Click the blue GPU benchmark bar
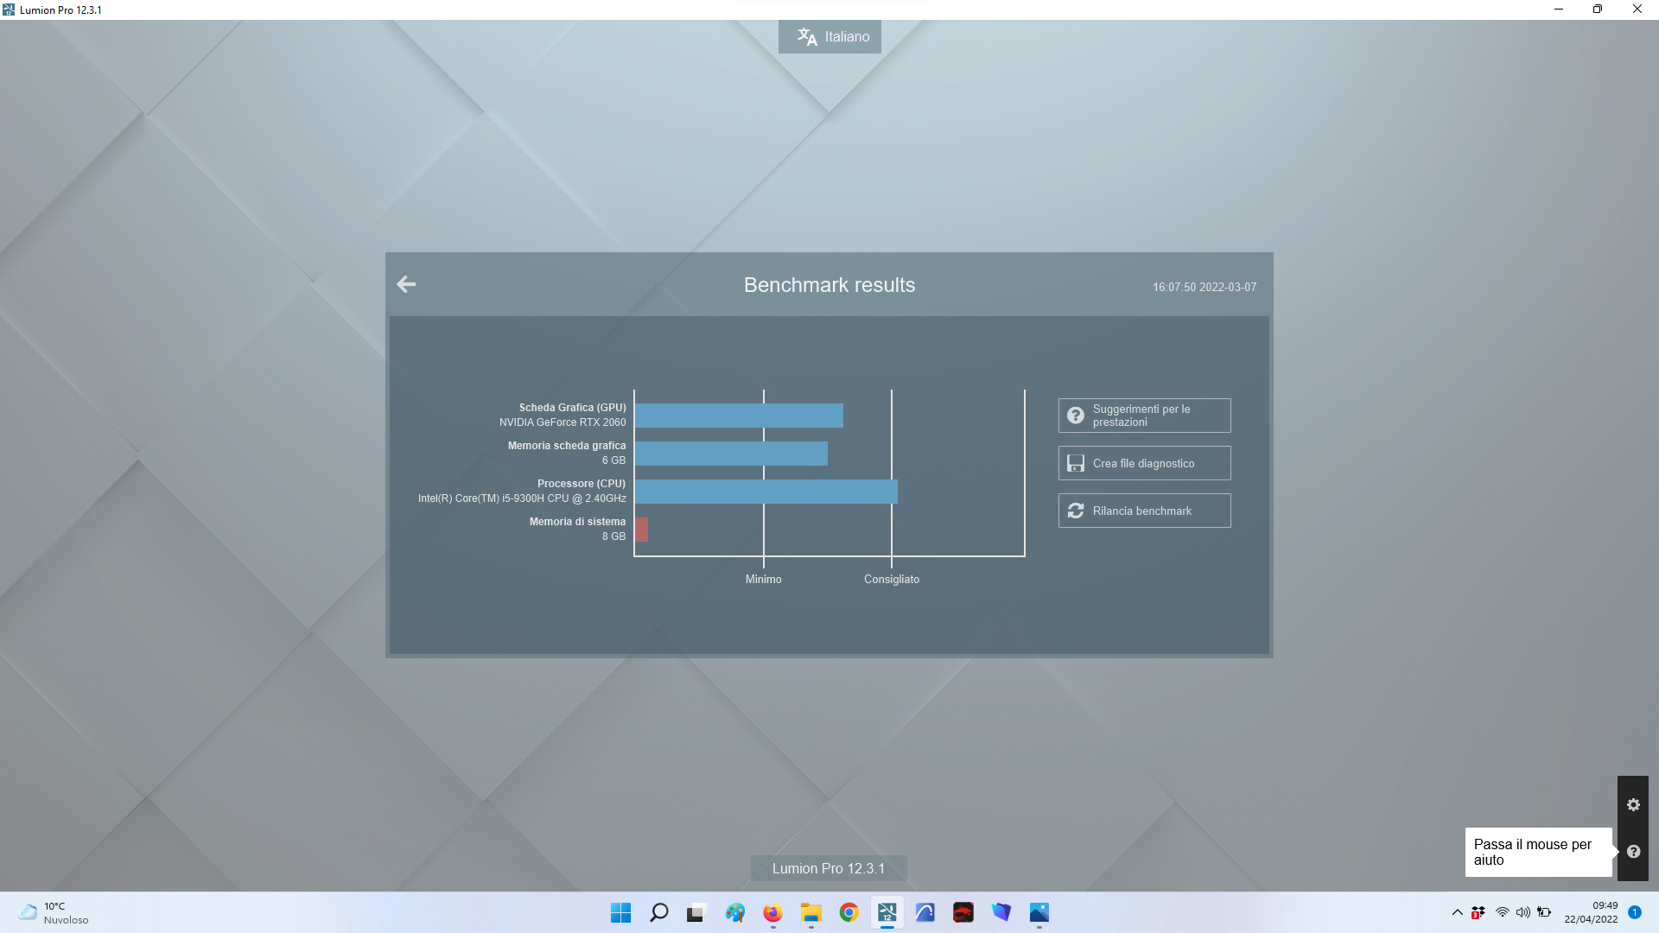Viewport: 1659px width, 933px height. [739, 416]
